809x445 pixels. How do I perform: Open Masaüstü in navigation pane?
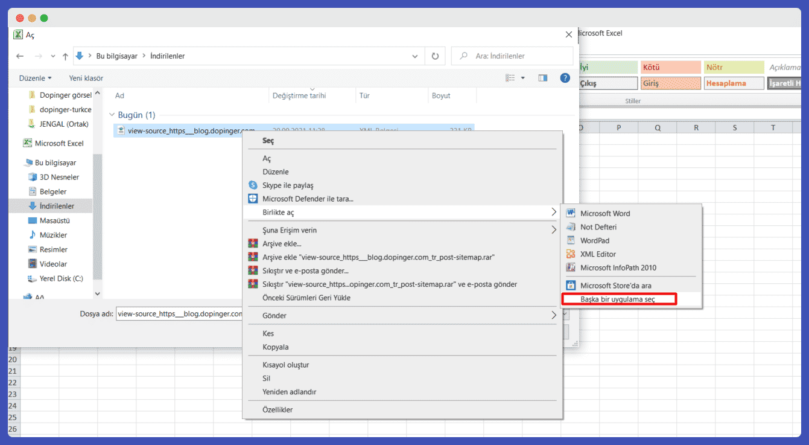[x=49, y=220]
